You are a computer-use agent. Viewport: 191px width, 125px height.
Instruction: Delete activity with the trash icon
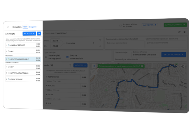coord(184,32)
